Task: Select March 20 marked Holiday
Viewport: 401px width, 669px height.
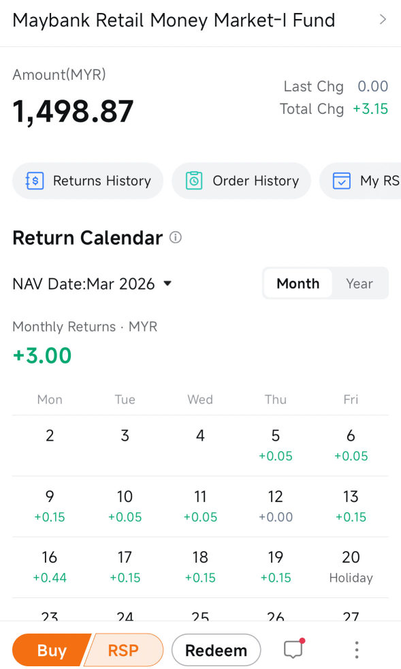Action: [351, 567]
